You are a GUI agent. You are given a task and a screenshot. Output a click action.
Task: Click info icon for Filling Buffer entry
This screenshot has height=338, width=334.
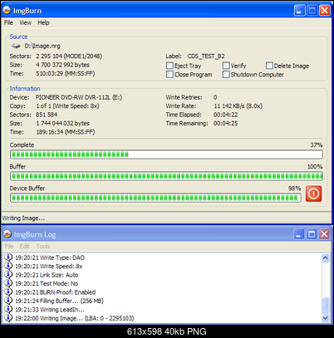click(8, 301)
